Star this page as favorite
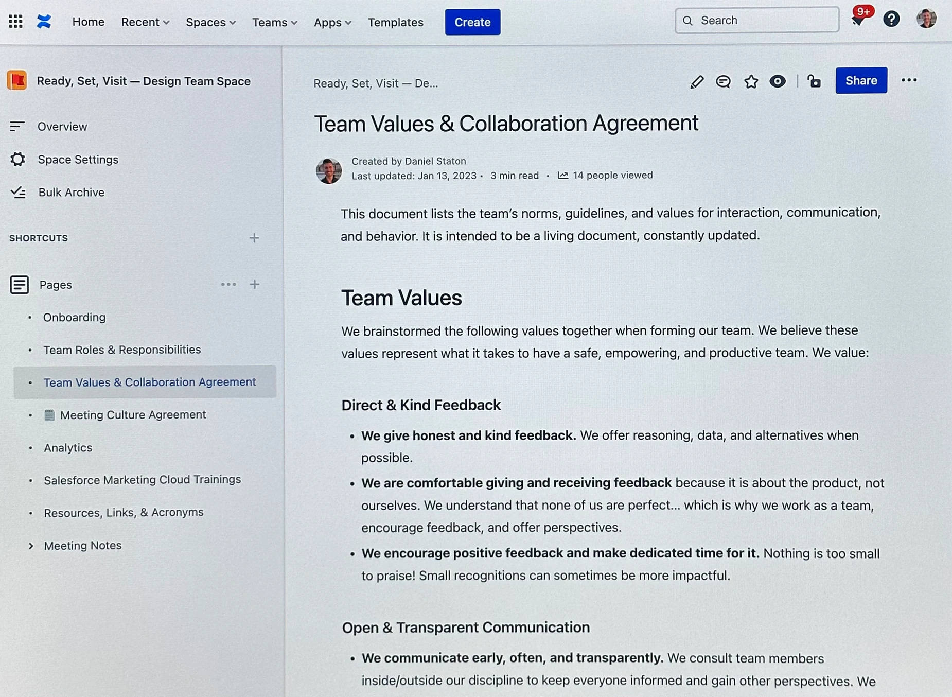Viewport: 952px width, 697px height. [751, 81]
